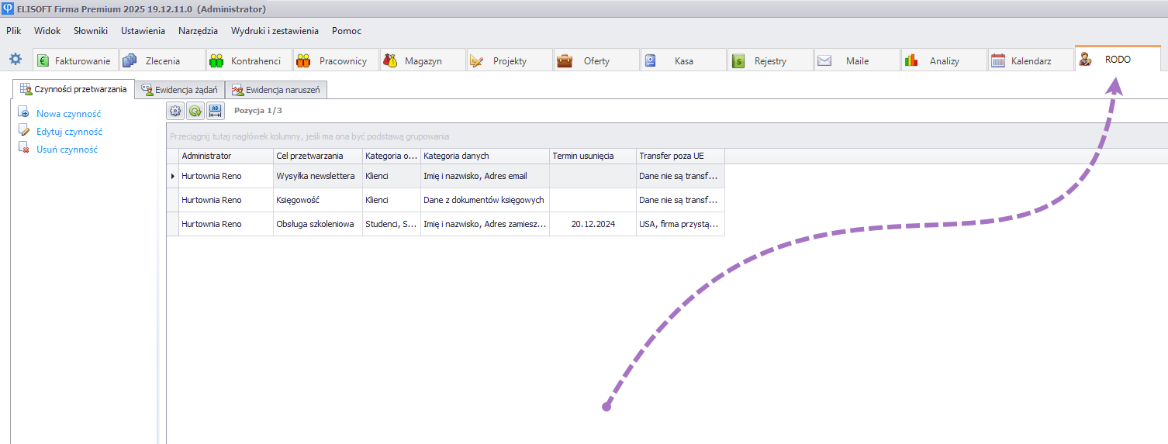Open the Ewidencja naruszeń tab
Viewport: 1168px width, 444px height.
275,90
